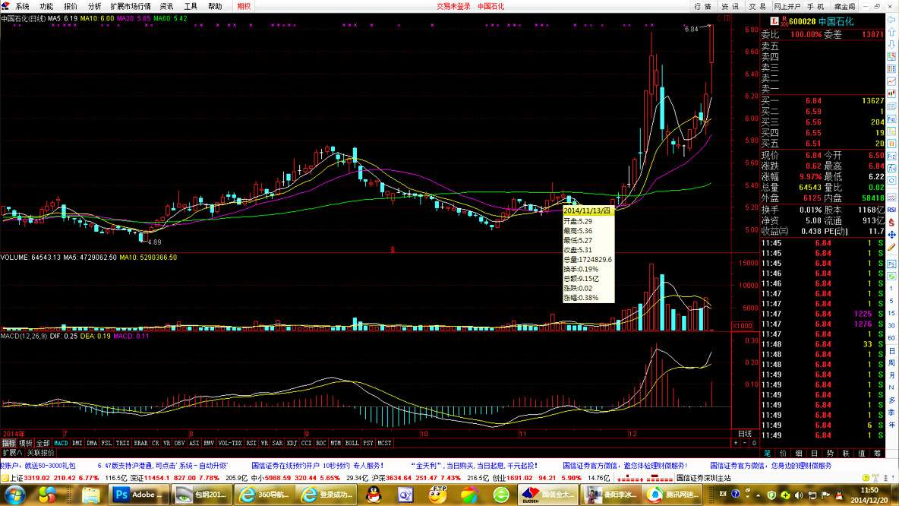Viewport: 899px width, 506px height.
Task: Click the red S sidebar icon
Action: [891, 223]
